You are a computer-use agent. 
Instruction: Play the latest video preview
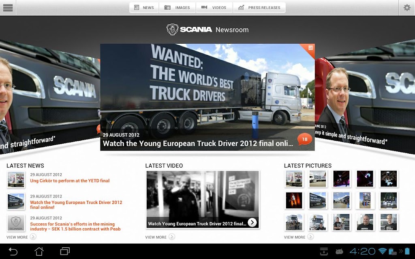[x=203, y=200]
